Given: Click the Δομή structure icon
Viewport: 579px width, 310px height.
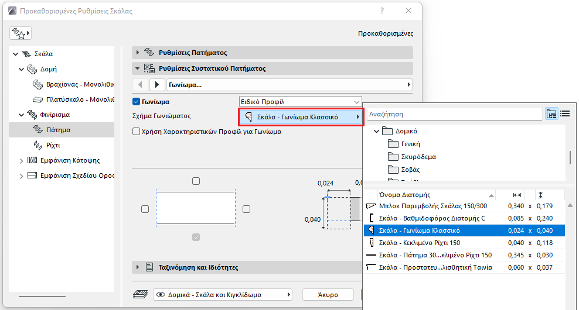Looking at the screenshot, I should pos(32,69).
